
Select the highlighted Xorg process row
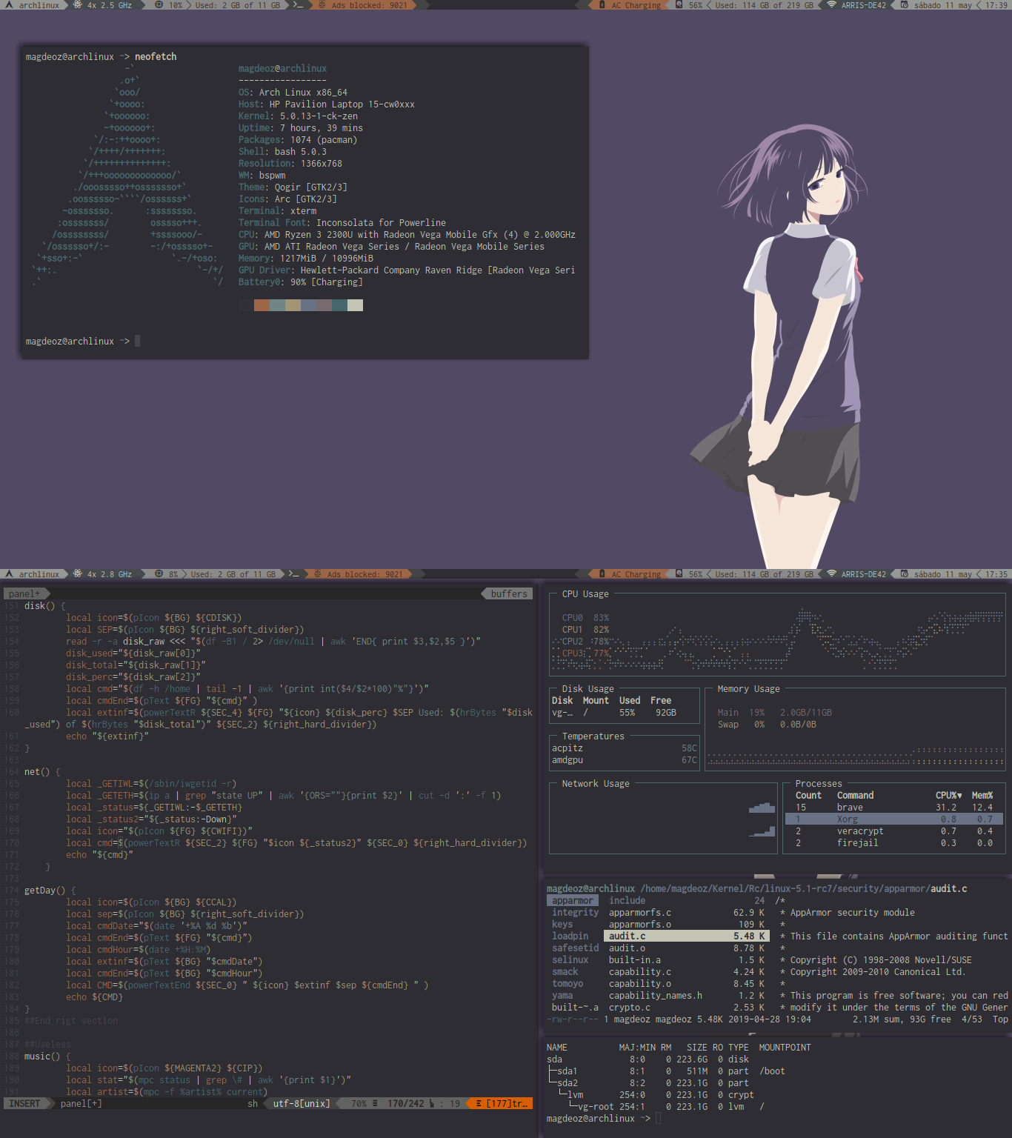pos(893,819)
